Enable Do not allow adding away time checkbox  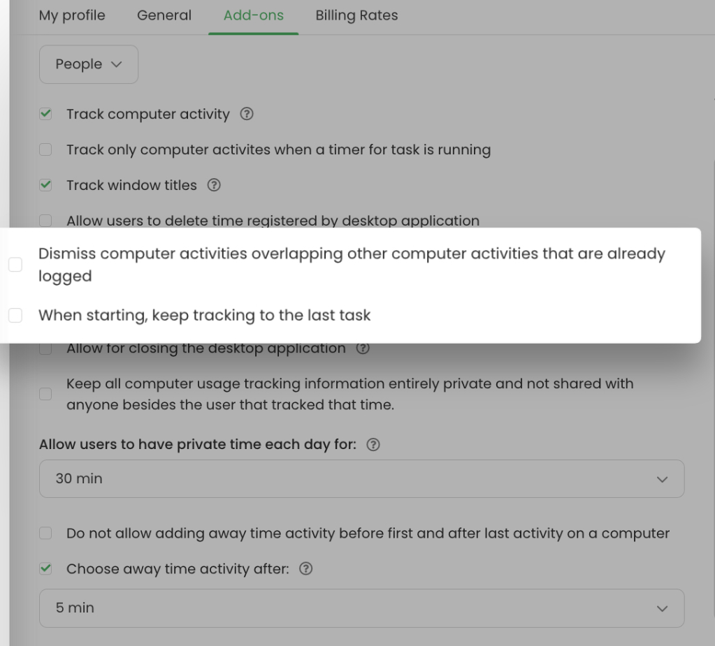[45, 533]
